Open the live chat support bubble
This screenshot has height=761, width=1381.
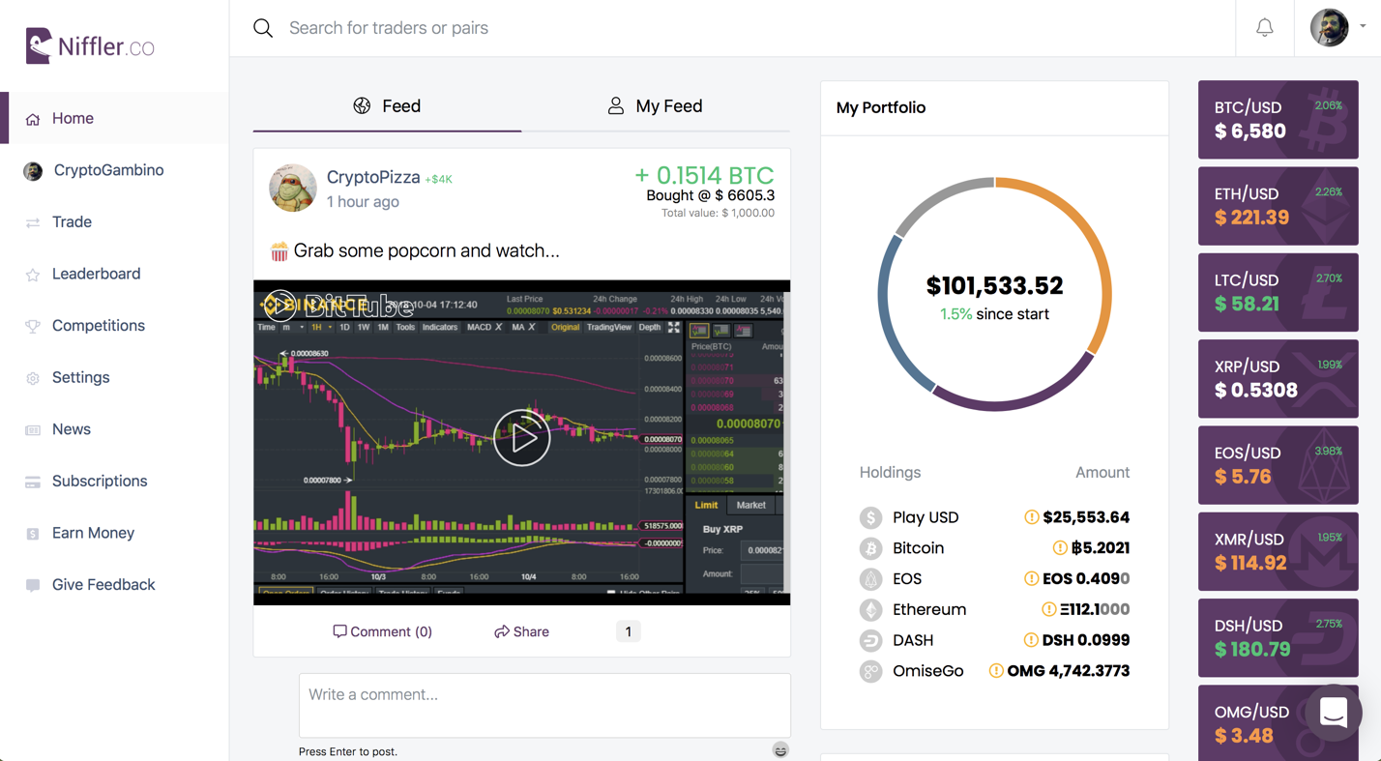(x=1334, y=713)
